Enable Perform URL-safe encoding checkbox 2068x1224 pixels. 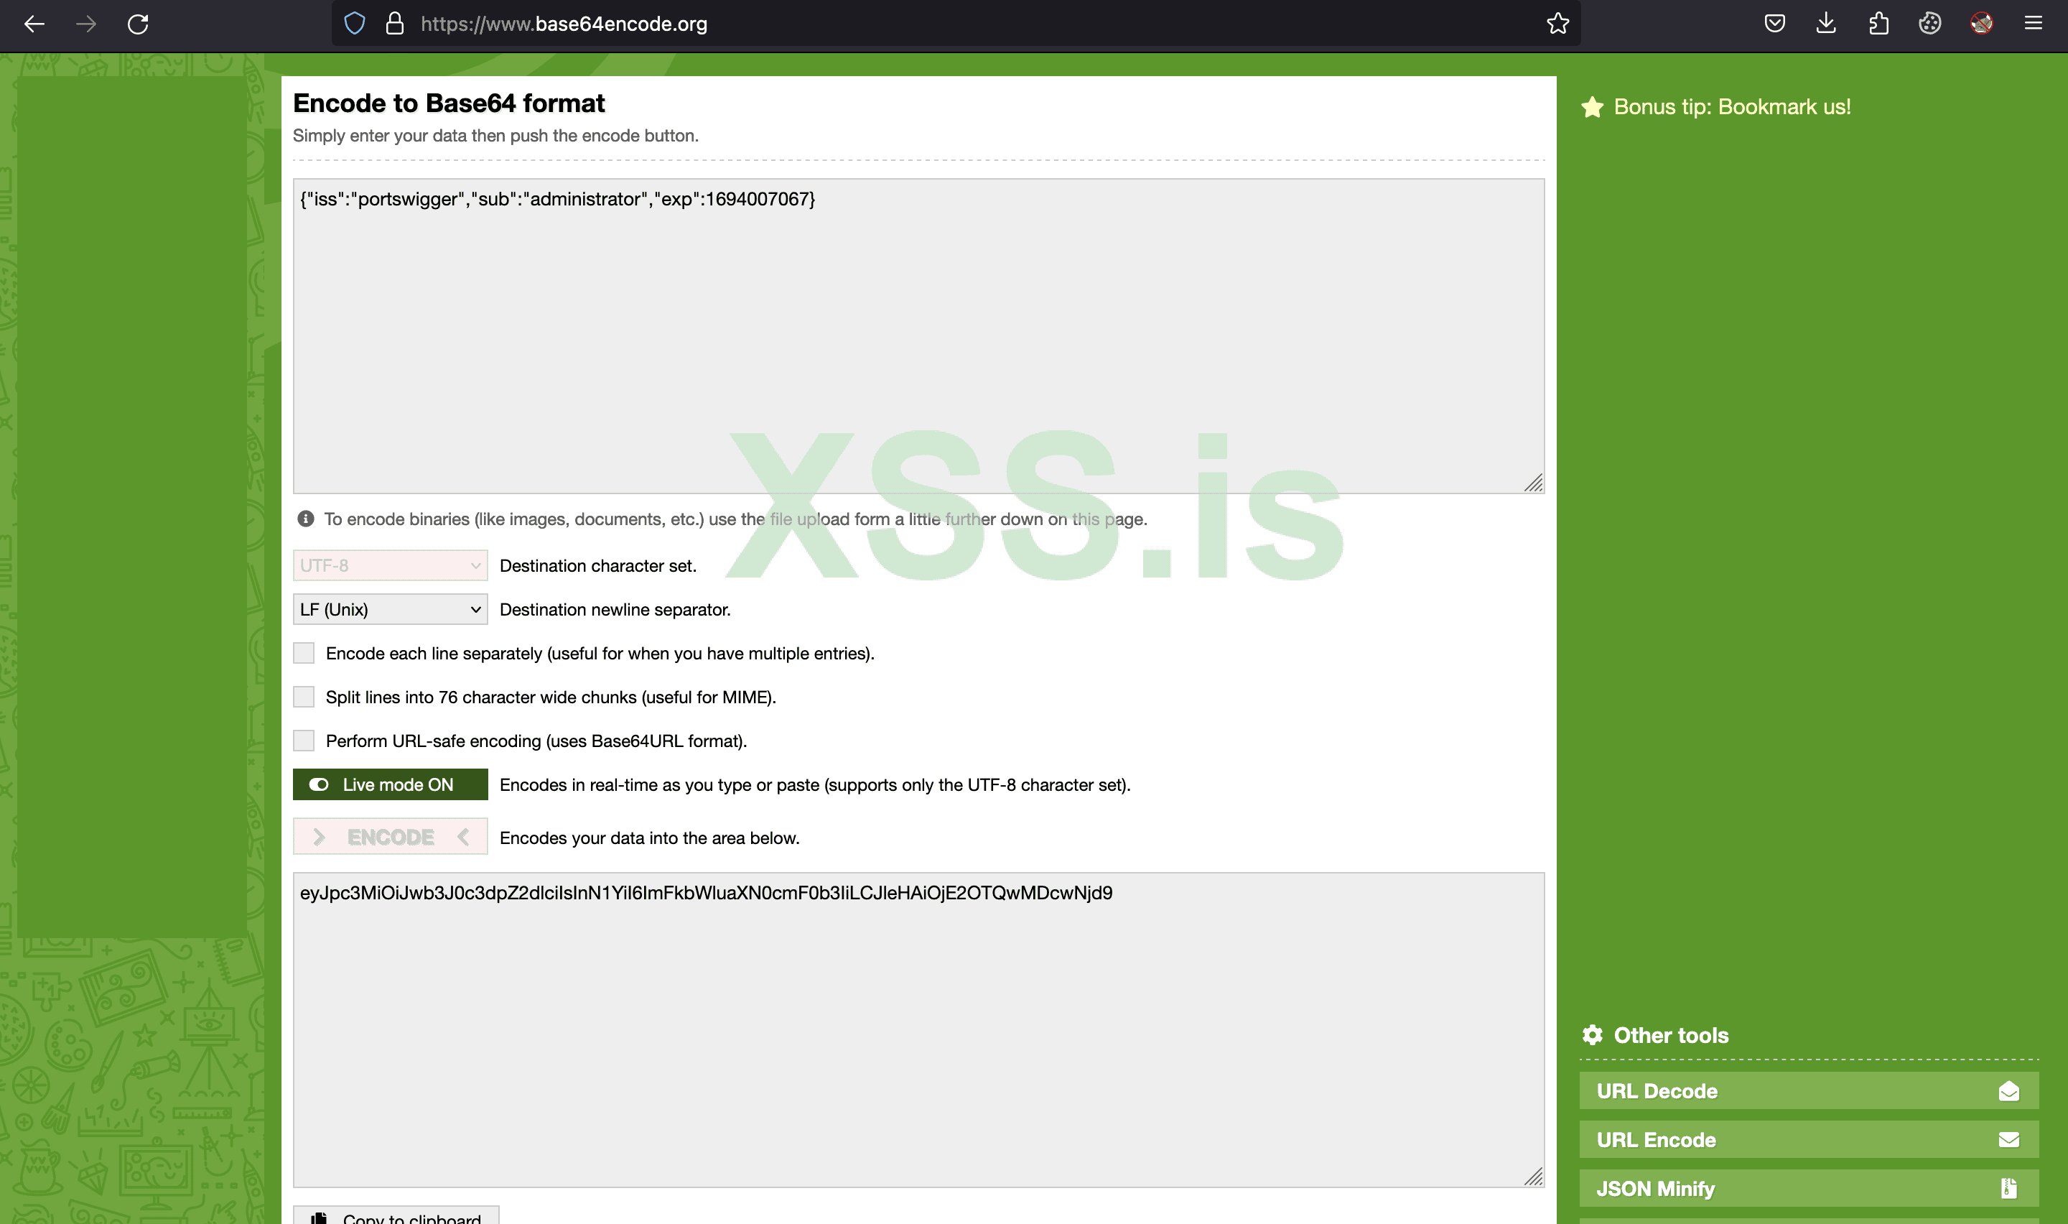click(x=304, y=741)
